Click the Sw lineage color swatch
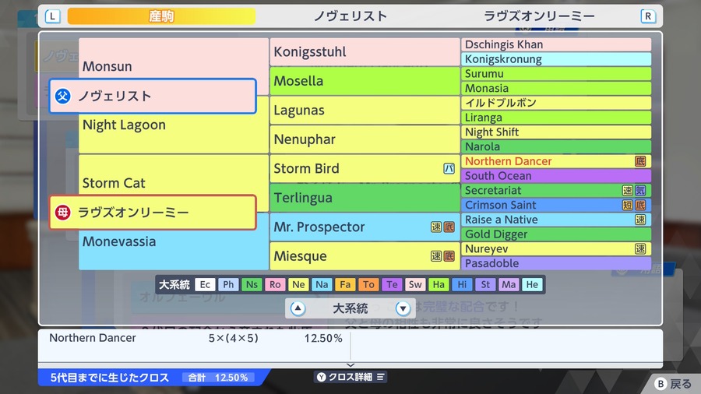This screenshot has width=701, height=394. (x=415, y=284)
